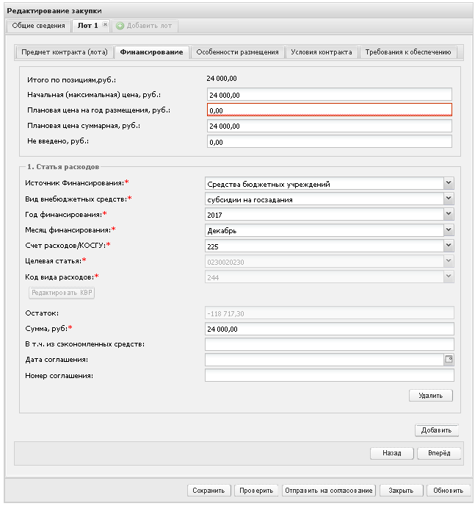The image size is (475, 509).
Task: Open the Предмет контракта (лота) tab
Action: click(65, 52)
